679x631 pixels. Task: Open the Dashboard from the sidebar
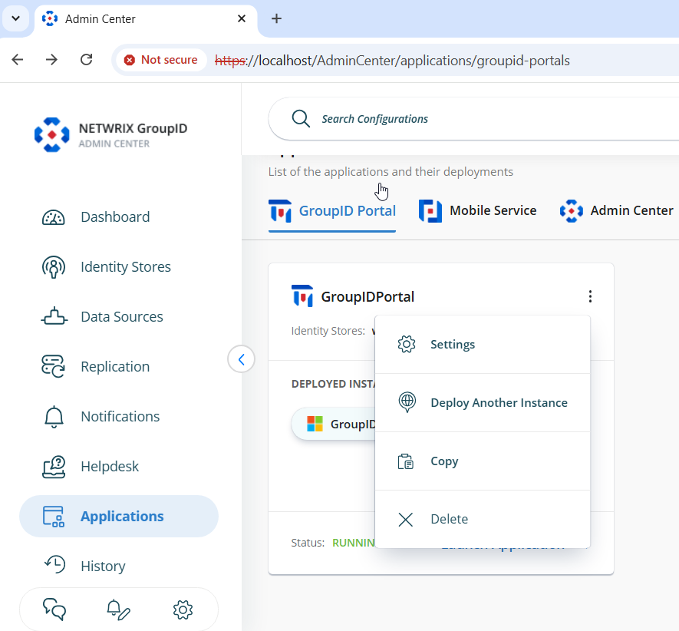[114, 216]
